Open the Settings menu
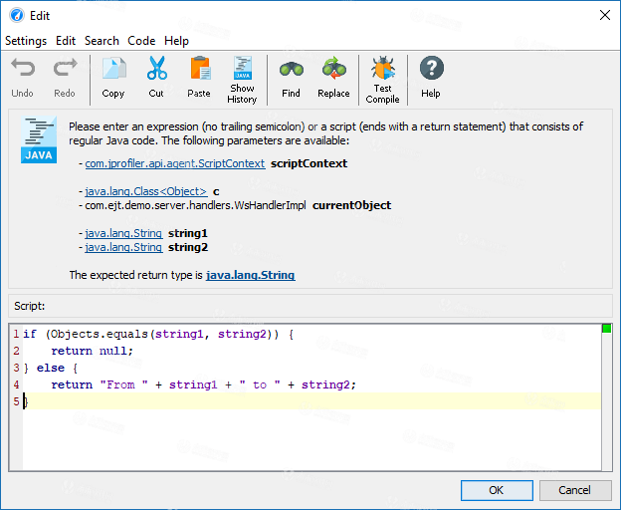Screen dimensions: 621x510 (26, 41)
